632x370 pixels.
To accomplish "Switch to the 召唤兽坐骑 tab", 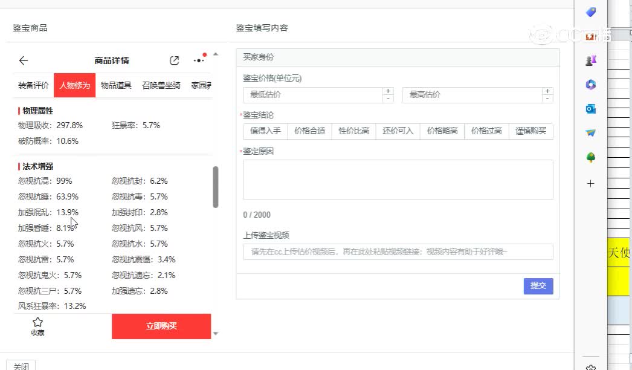I will click(161, 85).
